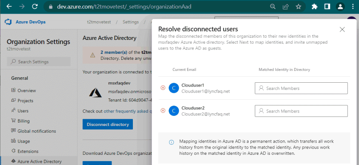Reload page with browser refresh icon
The height and width of the screenshot is (165, 359).
point(35,7)
